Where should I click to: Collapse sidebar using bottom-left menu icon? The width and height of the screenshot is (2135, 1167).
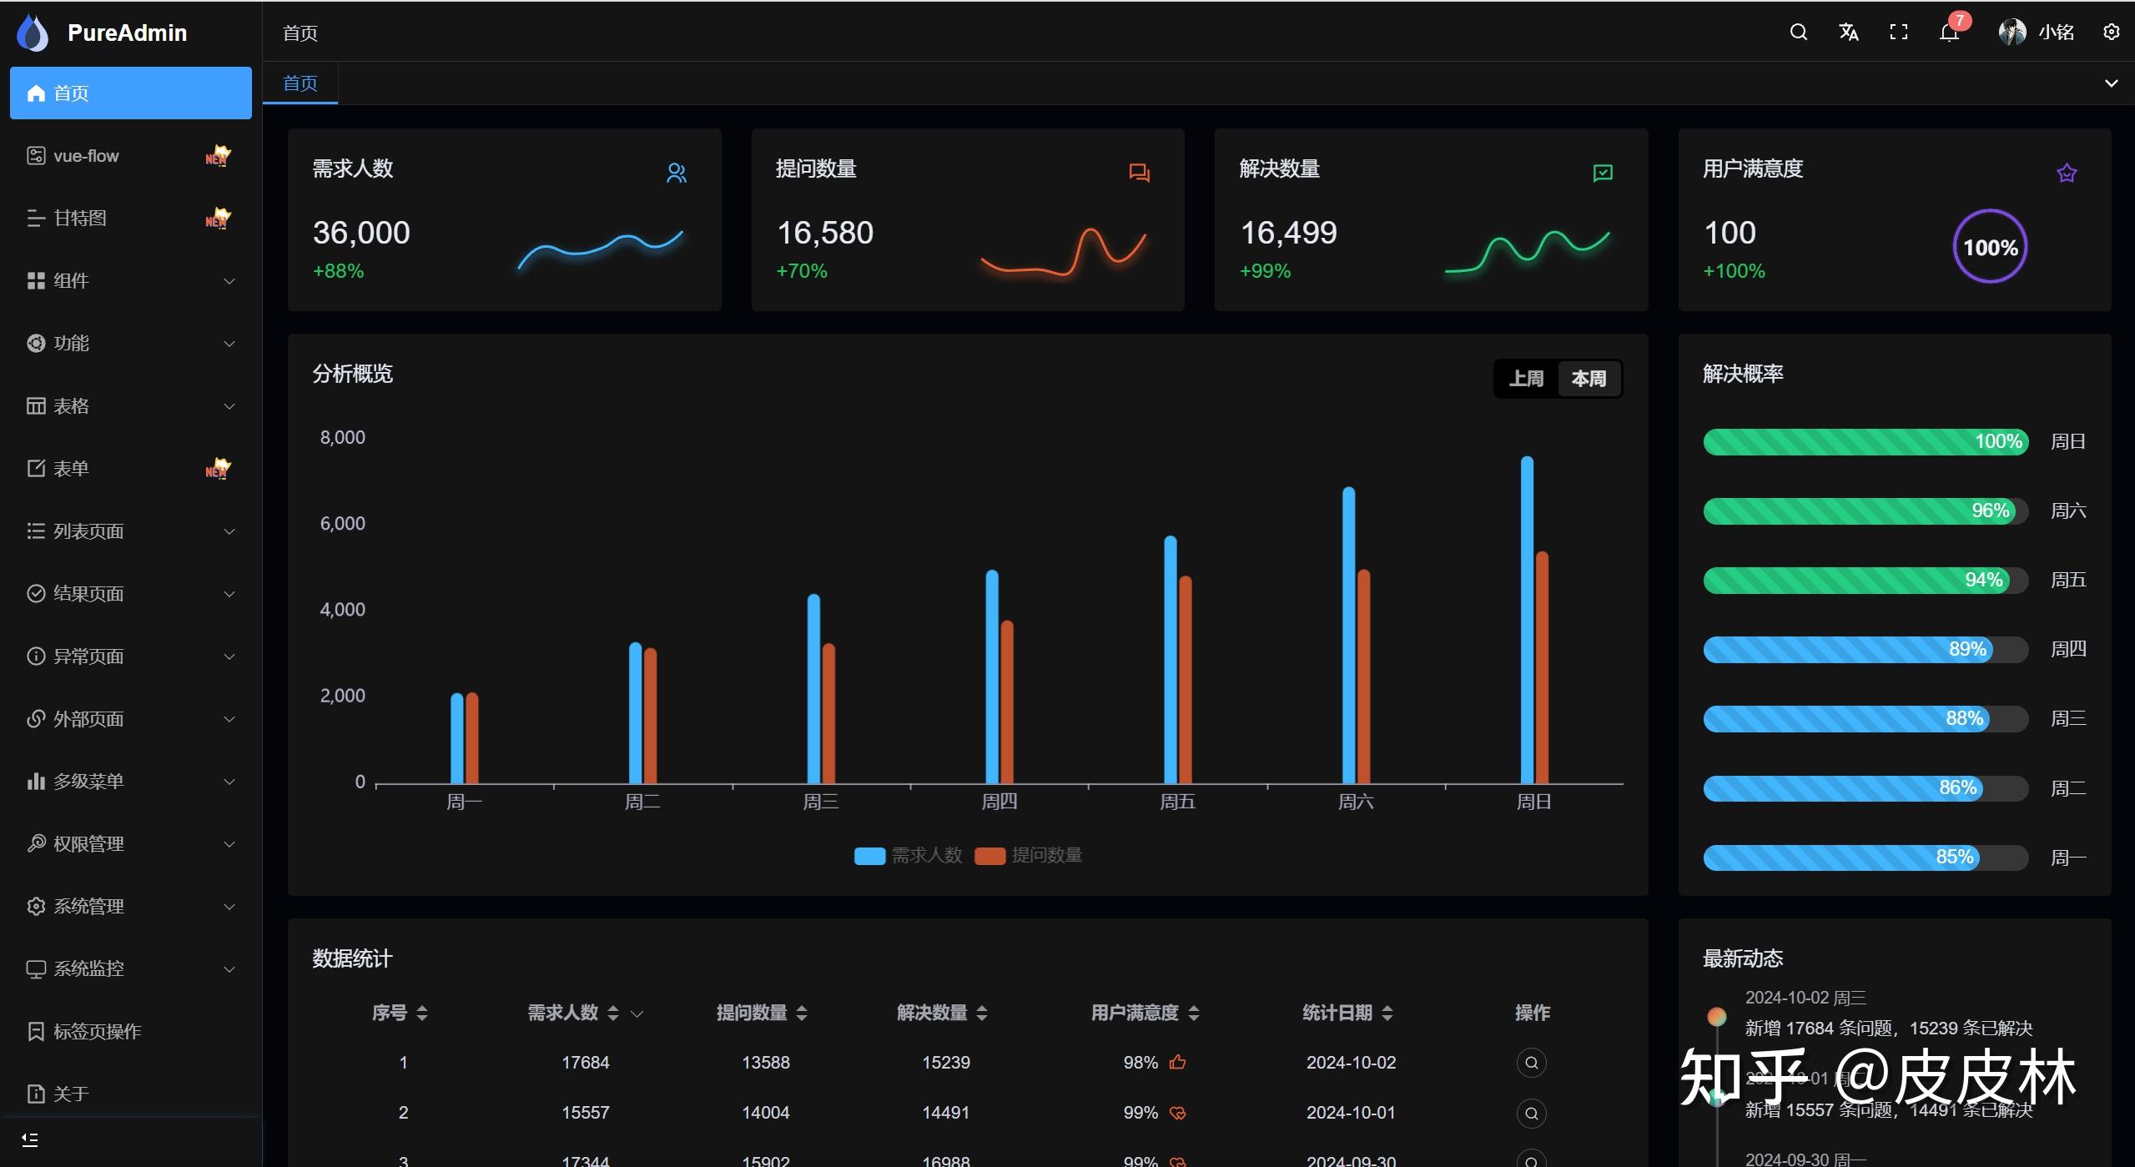tap(30, 1139)
